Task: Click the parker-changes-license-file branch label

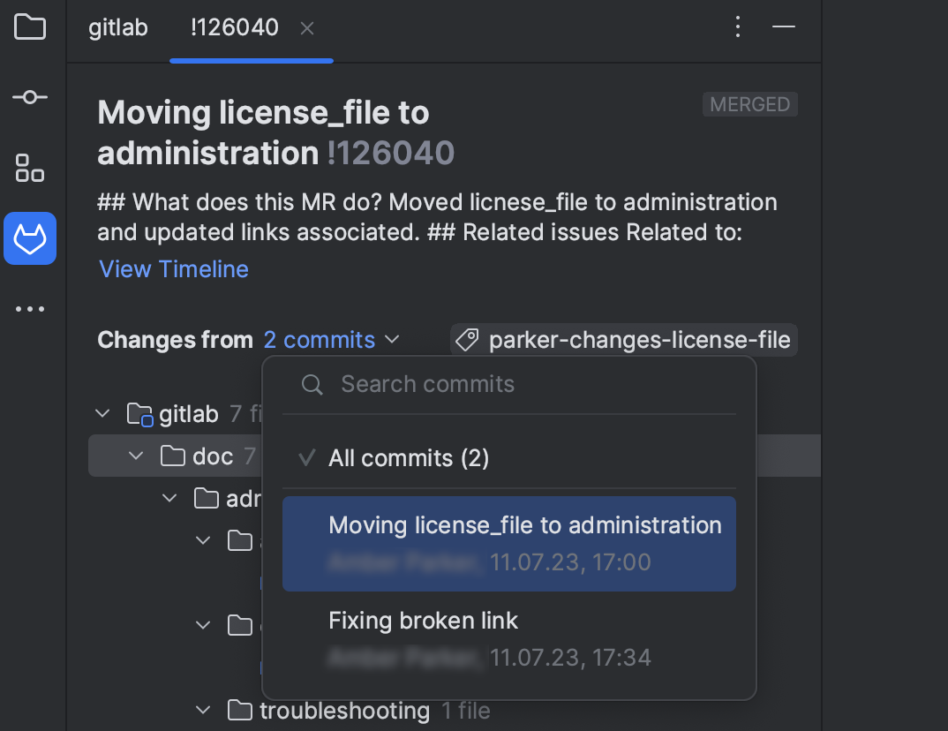Action: click(x=624, y=340)
